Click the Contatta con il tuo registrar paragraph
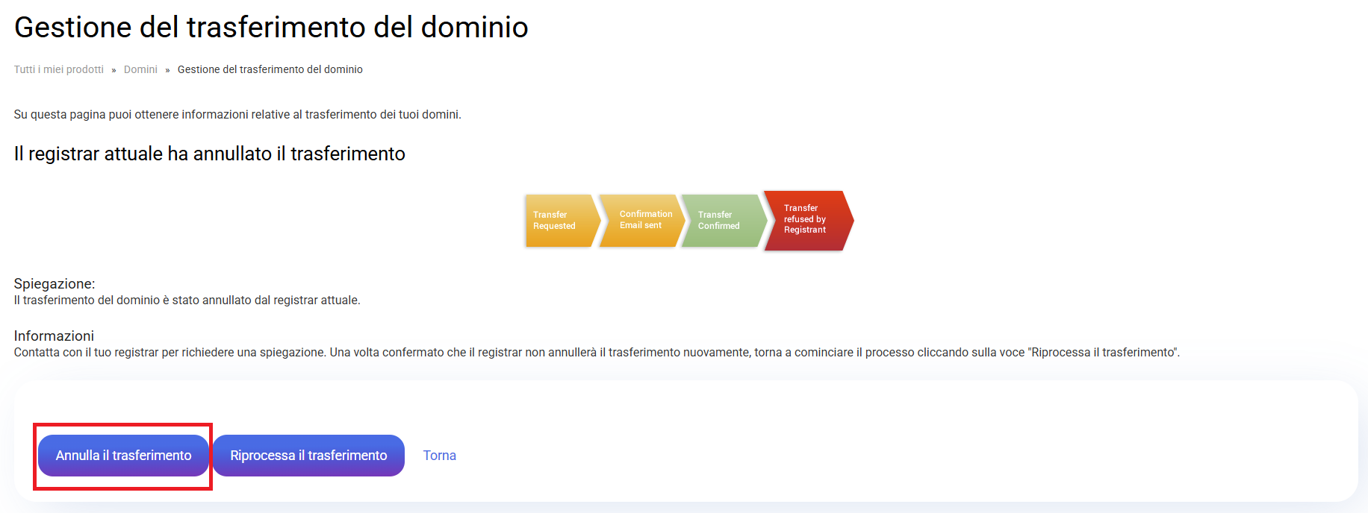The height and width of the screenshot is (513, 1368). tap(596, 353)
